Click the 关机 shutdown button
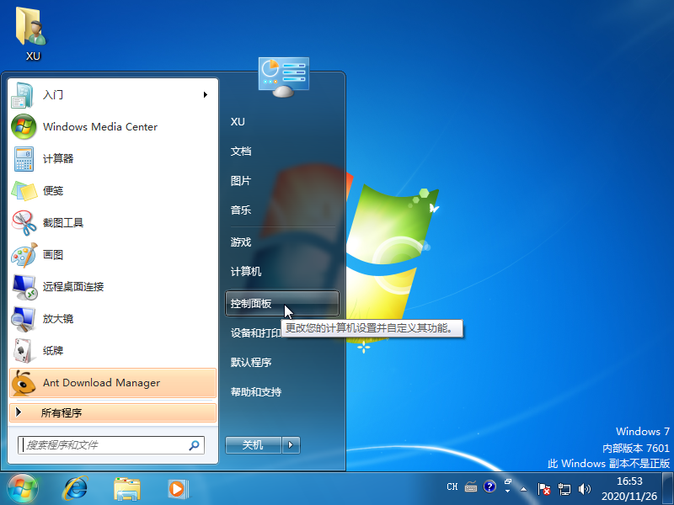Viewport: 674px width, 505px height. coord(253,445)
